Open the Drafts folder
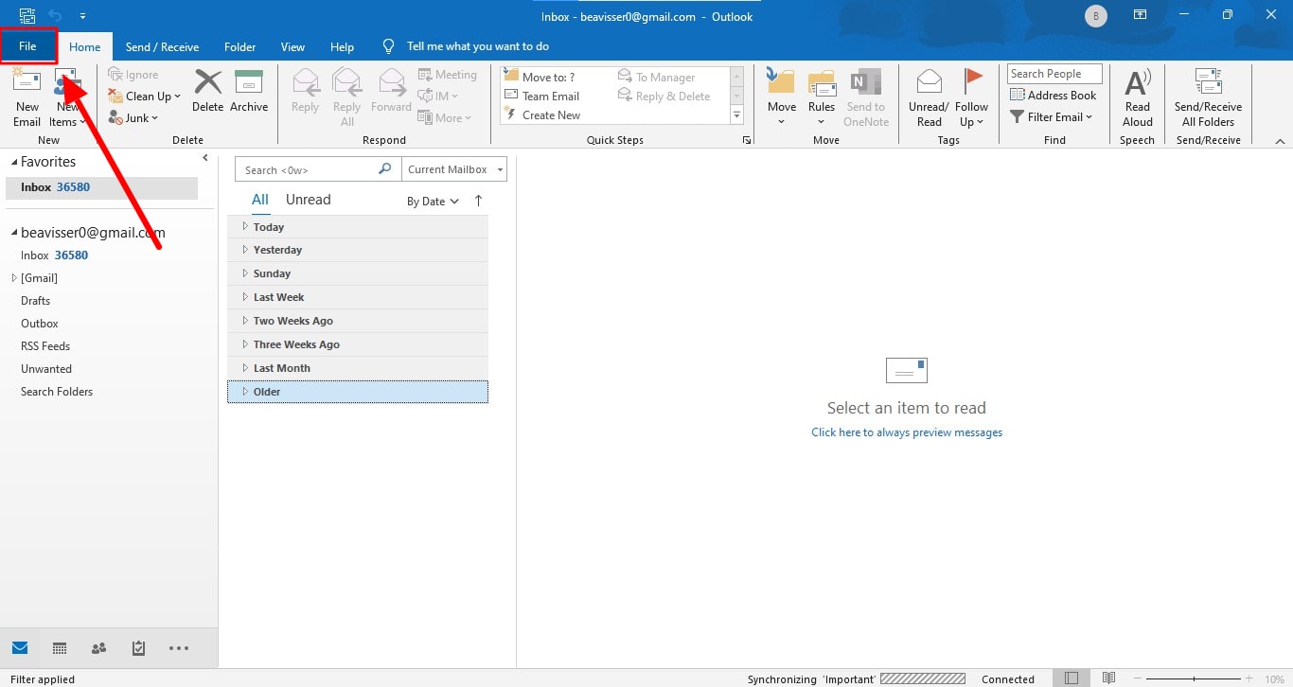 pyautogui.click(x=35, y=301)
